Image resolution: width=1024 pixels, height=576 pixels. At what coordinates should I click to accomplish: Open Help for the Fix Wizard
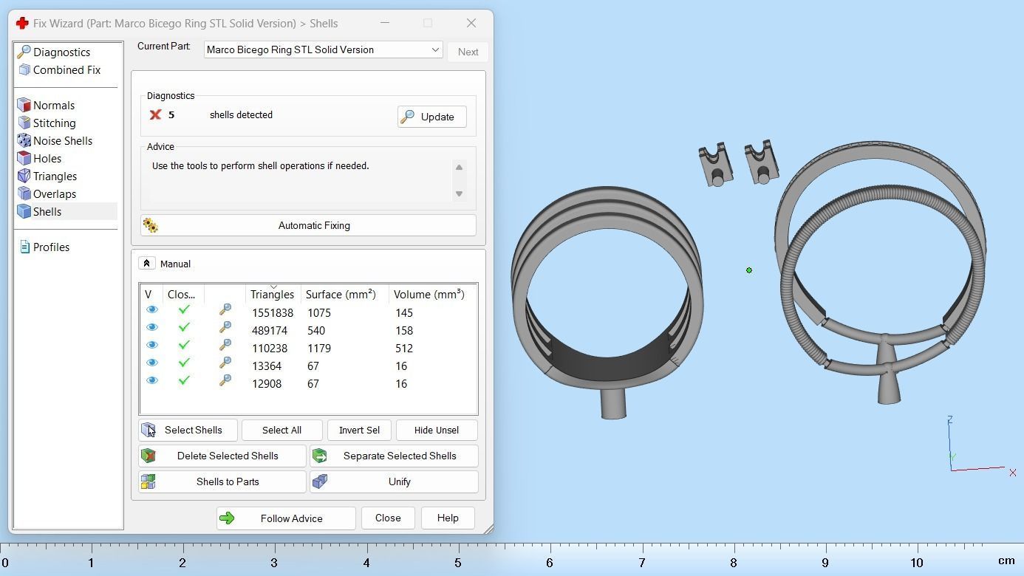[448, 518]
